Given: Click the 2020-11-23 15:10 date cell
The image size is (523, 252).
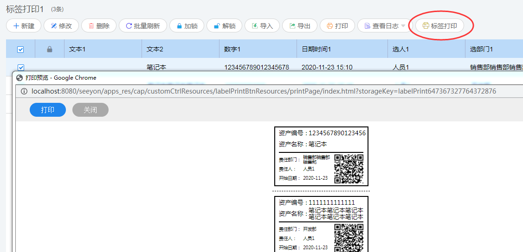Looking at the screenshot, I should pyautogui.click(x=327, y=67).
